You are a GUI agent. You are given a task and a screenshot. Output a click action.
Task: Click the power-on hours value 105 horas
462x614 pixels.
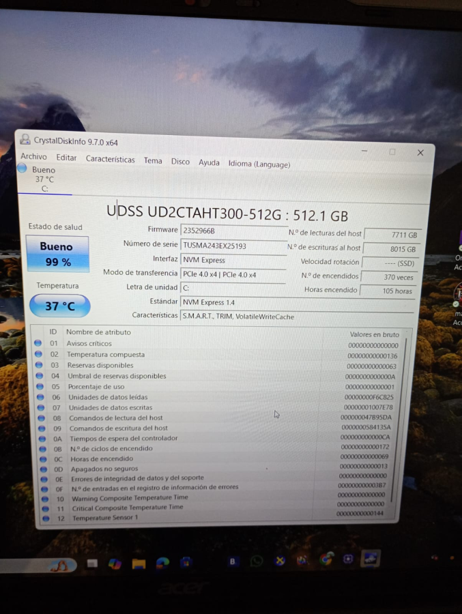coord(388,291)
